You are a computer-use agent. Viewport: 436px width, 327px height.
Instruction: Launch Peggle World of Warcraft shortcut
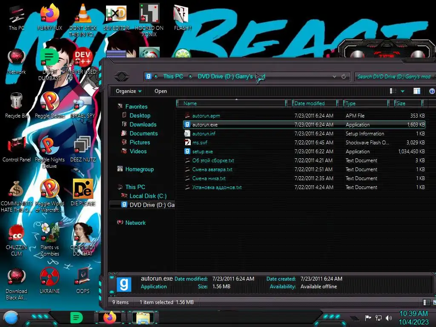point(49,196)
